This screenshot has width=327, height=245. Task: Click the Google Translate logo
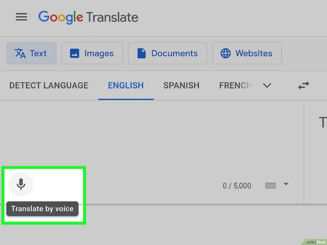click(88, 17)
